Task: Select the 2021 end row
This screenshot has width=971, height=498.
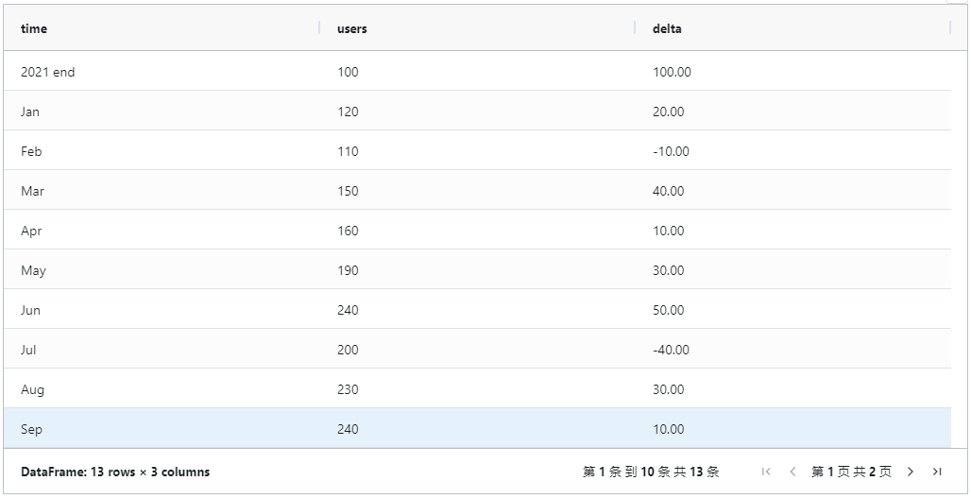Action: tap(47, 72)
